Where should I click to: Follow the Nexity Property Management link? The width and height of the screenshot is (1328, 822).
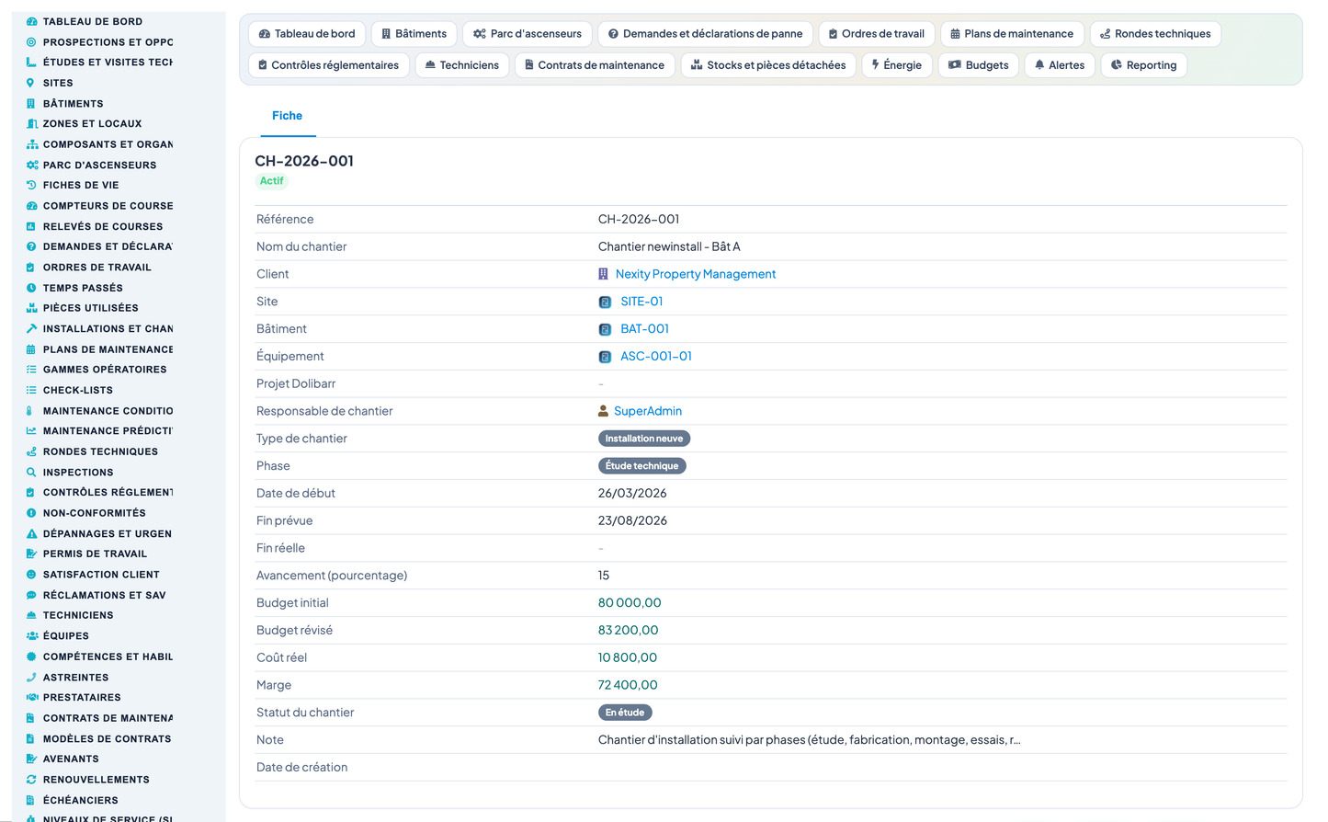click(x=696, y=274)
